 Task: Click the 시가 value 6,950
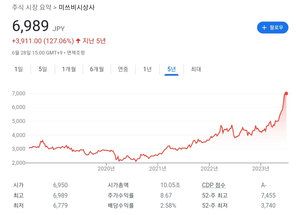pyautogui.click(x=60, y=185)
